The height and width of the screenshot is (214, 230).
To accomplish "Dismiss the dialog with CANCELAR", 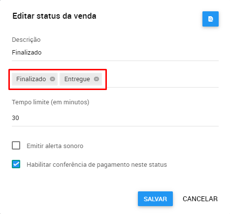I will (200, 199).
